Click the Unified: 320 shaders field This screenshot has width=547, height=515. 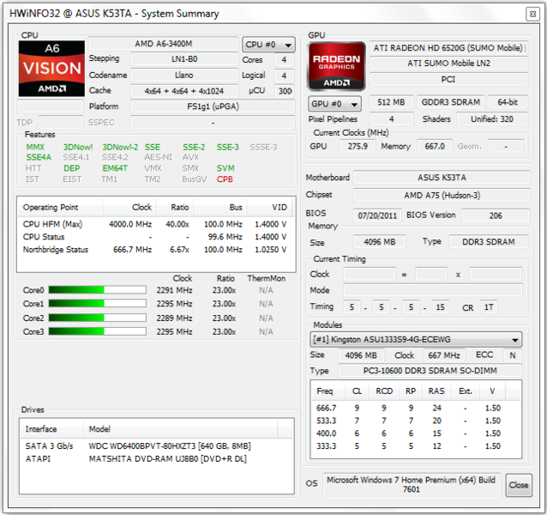(492, 119)
